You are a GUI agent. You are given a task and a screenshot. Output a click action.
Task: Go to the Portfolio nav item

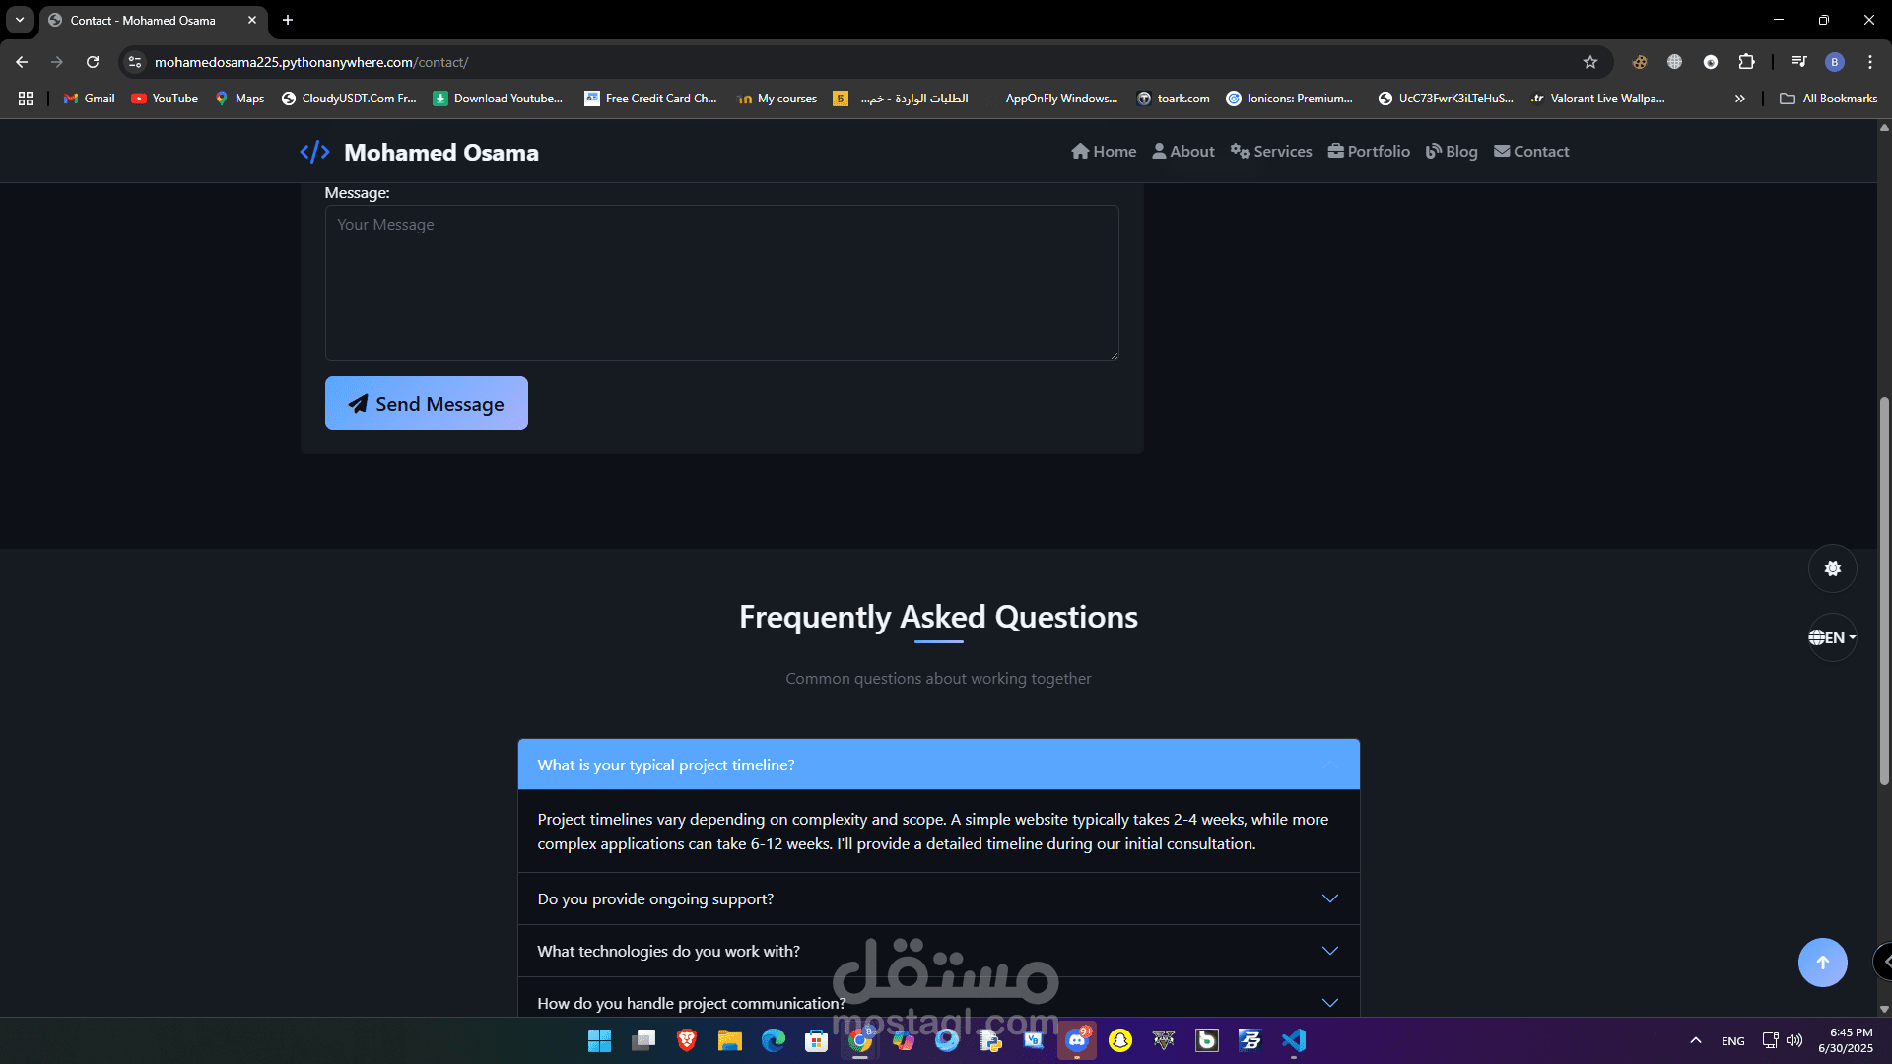point(1368,152)
